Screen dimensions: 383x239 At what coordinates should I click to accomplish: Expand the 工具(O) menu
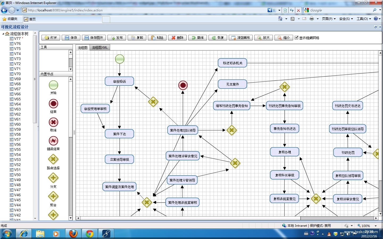click(364, 19)
